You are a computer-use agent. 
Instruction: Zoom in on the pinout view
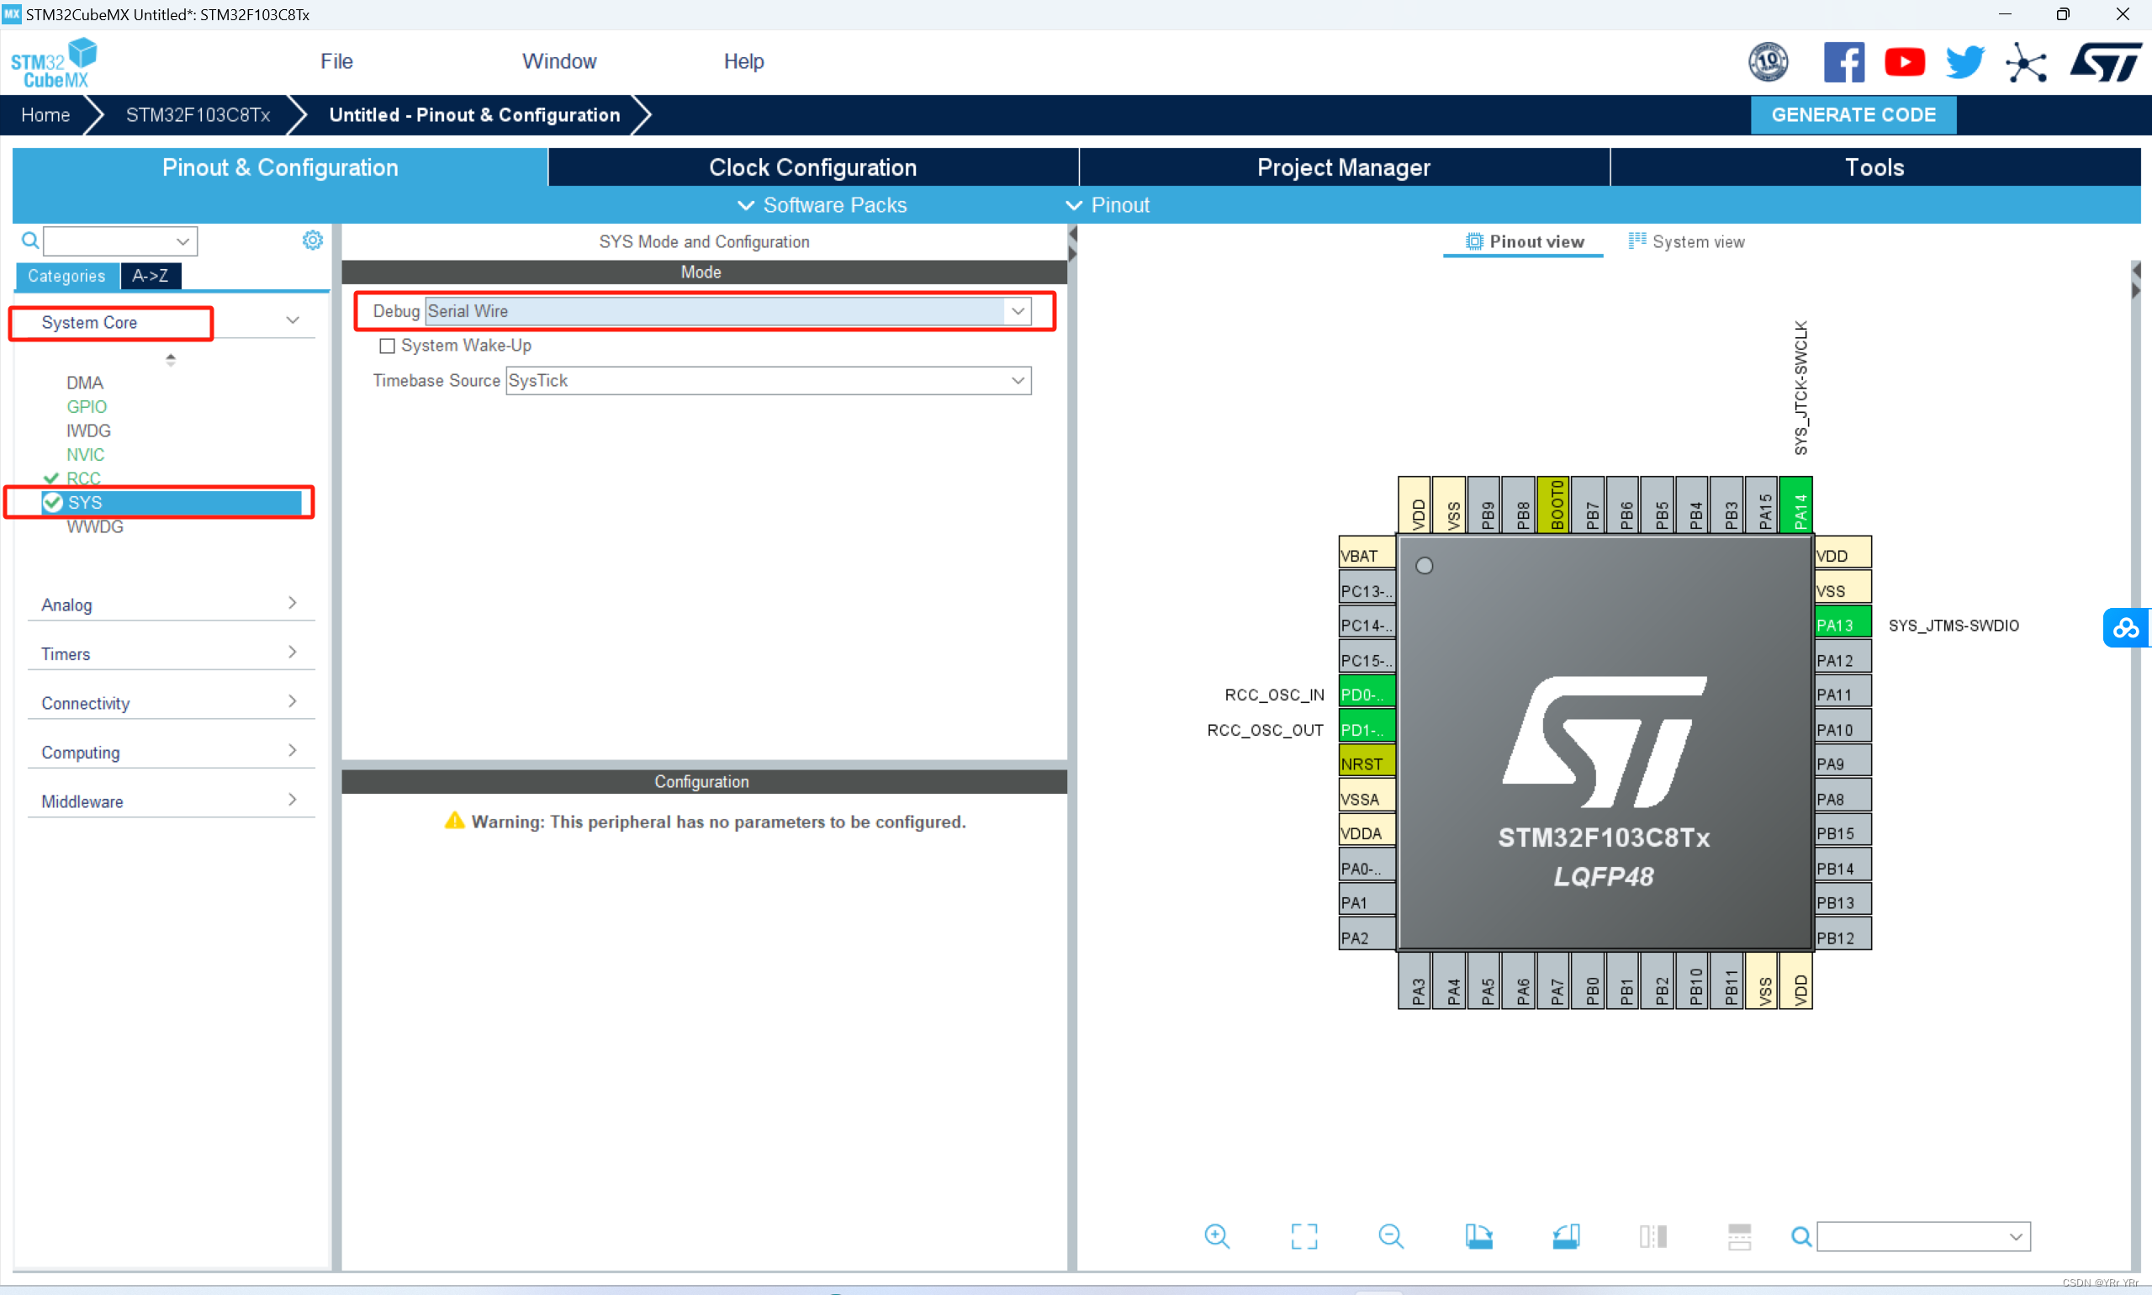click(x=1217, y=1235)
